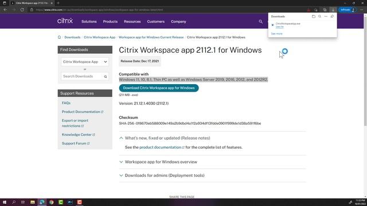The height and width of the screenshot is (206, 367).
Task: Open the green Camtasia taskbar icon
Action: coord(61,202)
